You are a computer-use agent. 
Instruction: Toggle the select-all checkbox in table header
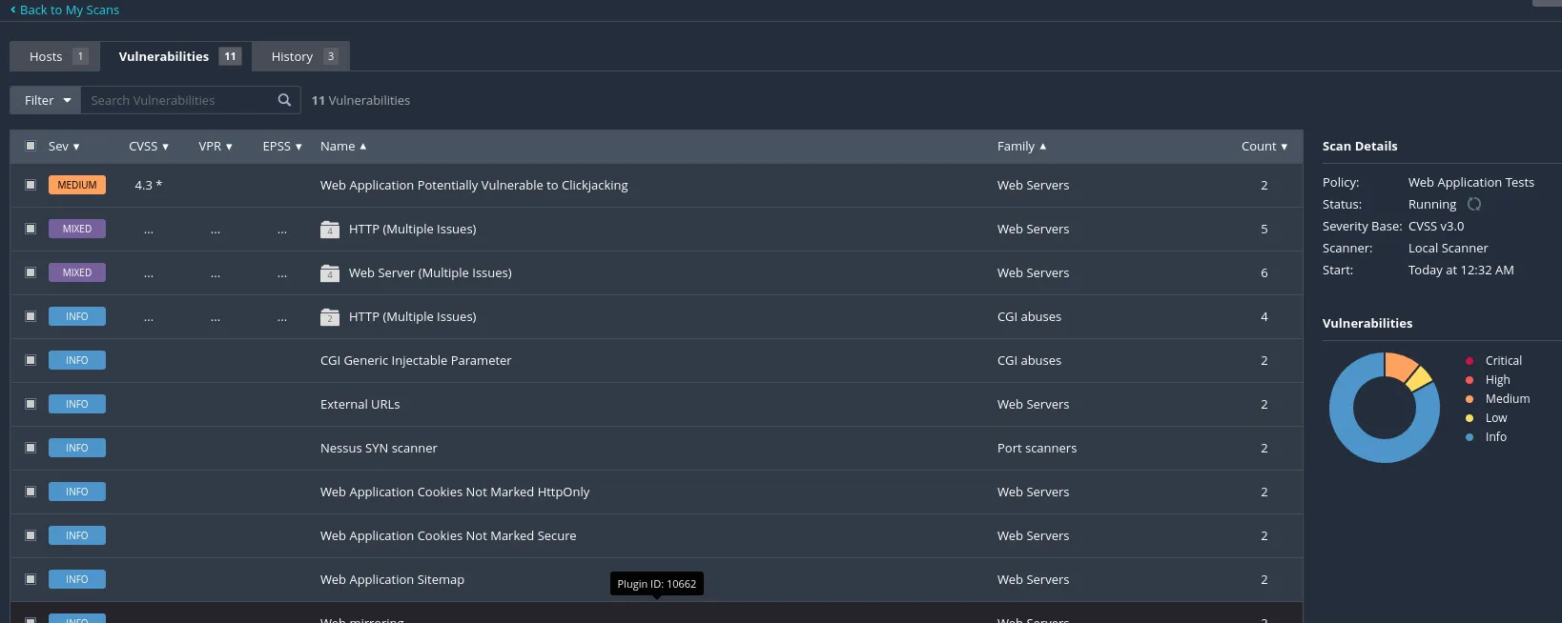31,146
